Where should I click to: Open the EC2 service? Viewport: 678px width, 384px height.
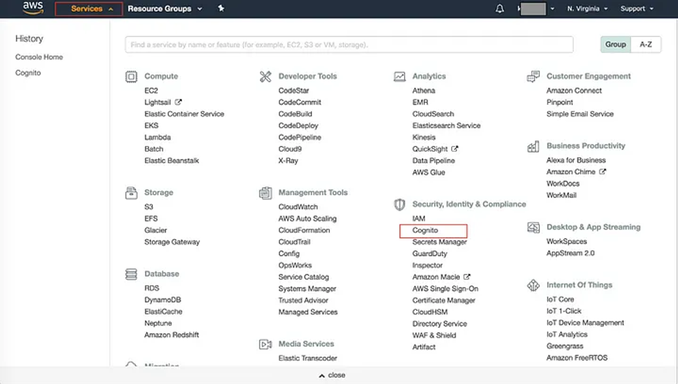[x=151, y=91]
